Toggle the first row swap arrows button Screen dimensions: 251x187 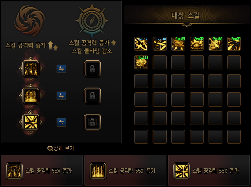pos(61,69)
